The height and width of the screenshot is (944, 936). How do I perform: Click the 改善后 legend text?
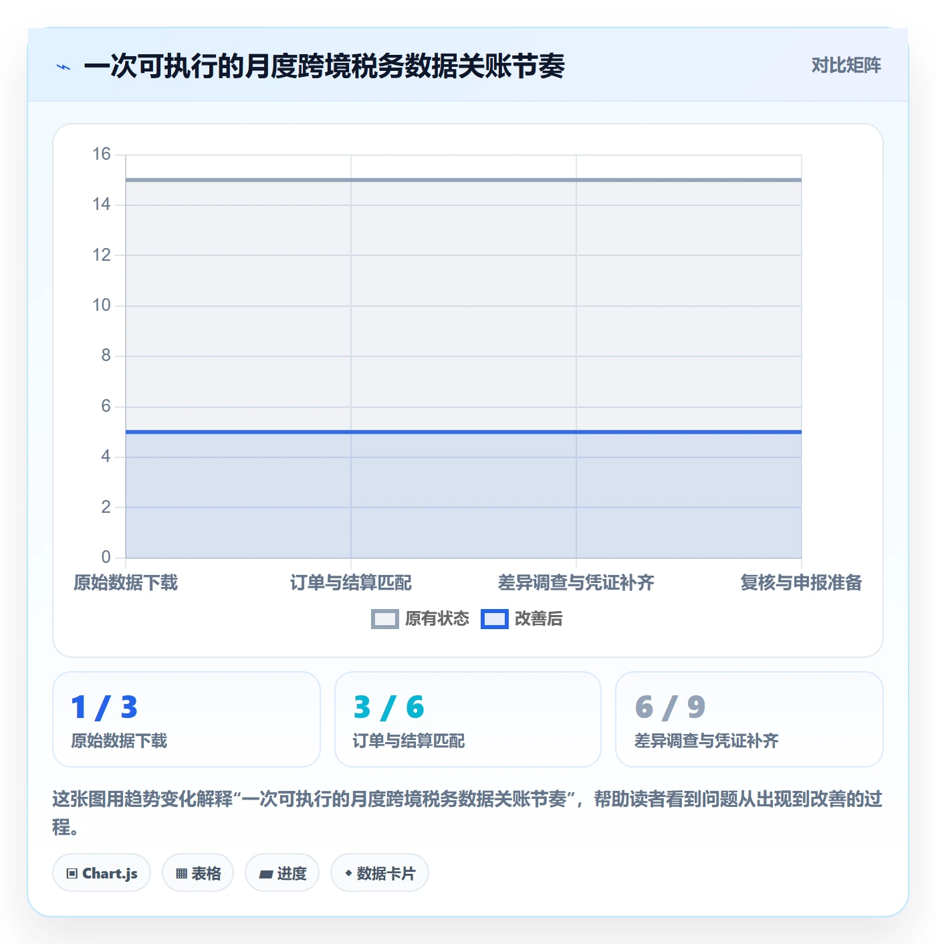539,619
